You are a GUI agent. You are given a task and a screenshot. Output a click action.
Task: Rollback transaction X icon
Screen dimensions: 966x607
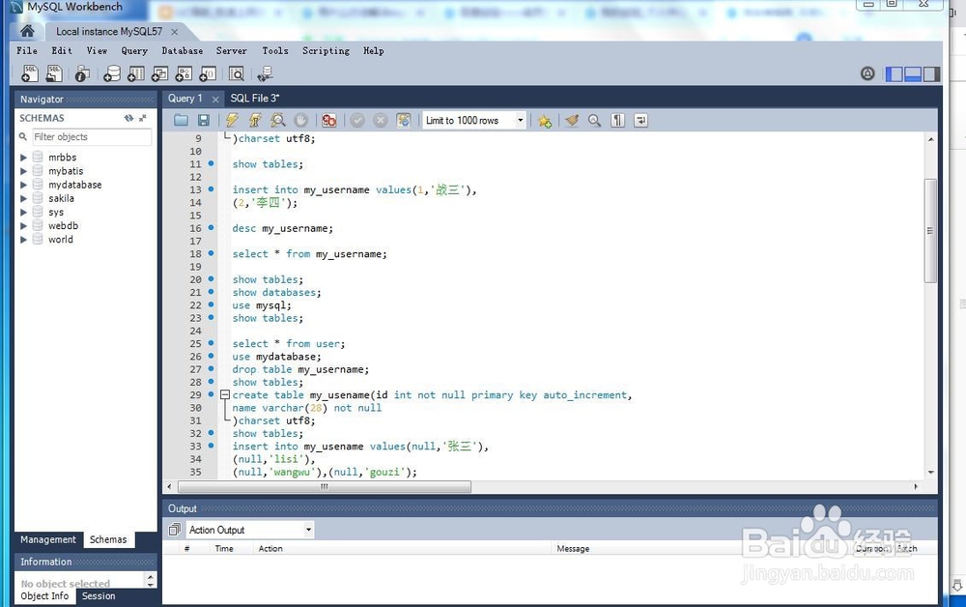380,120
